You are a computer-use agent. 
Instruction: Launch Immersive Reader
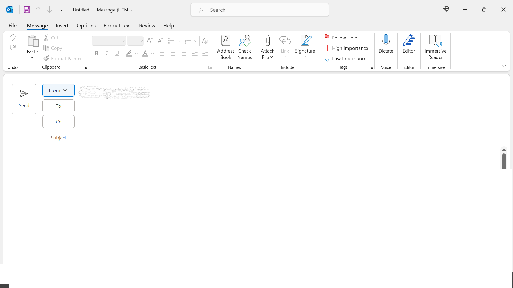pyautogui.click(x=435, y=47)
